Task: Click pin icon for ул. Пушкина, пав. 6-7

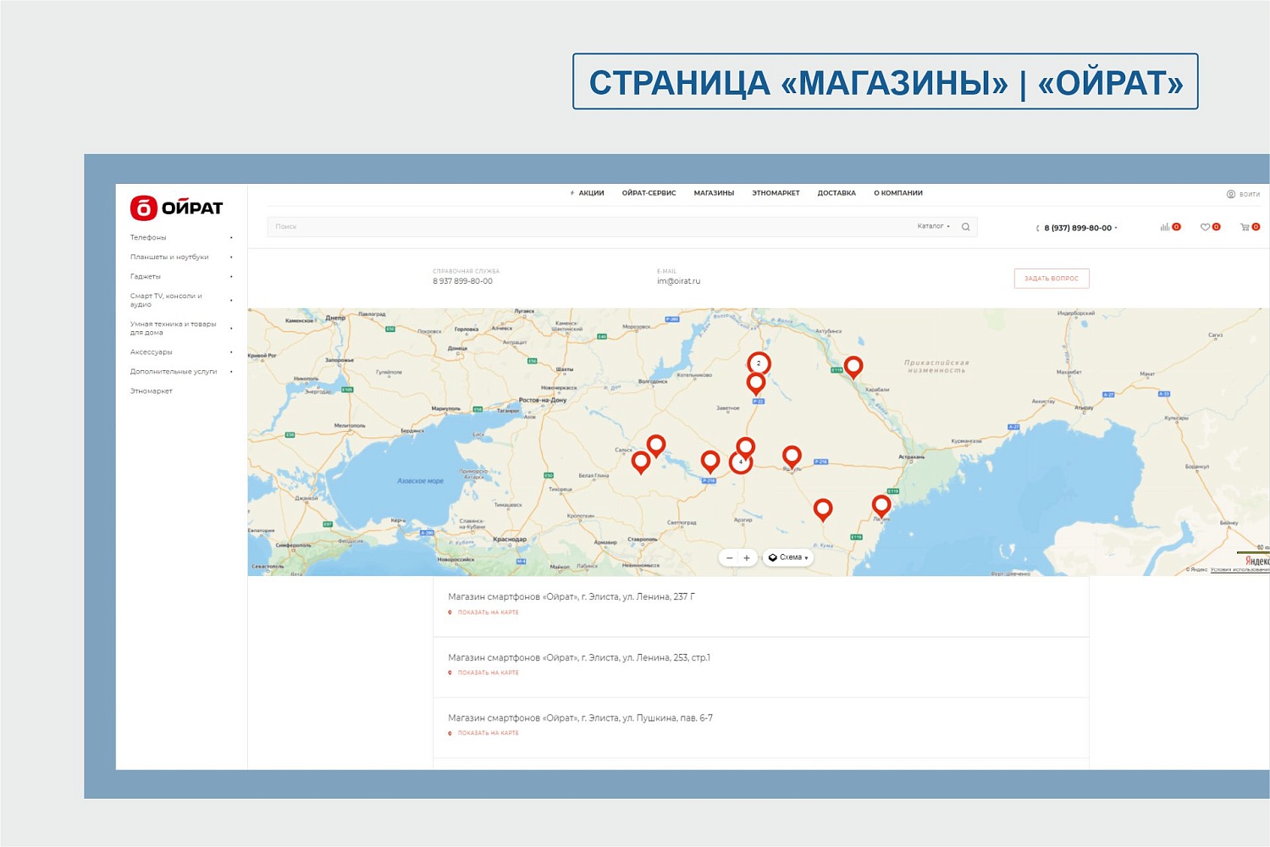Action: pos(450,734)
